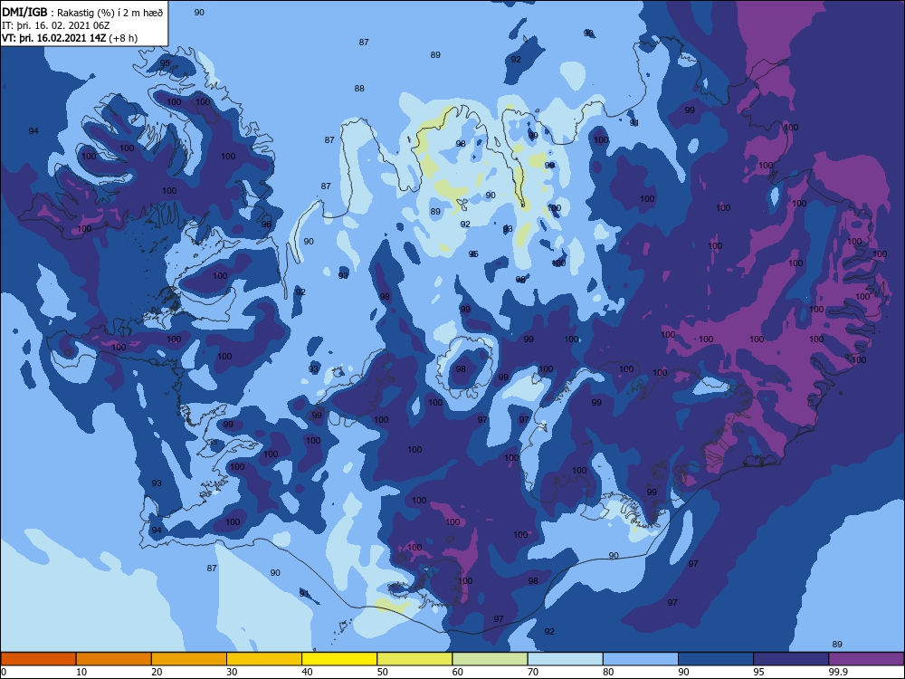Select the 20–30 legend color block
Screen dimensions: 905x679
189,659
